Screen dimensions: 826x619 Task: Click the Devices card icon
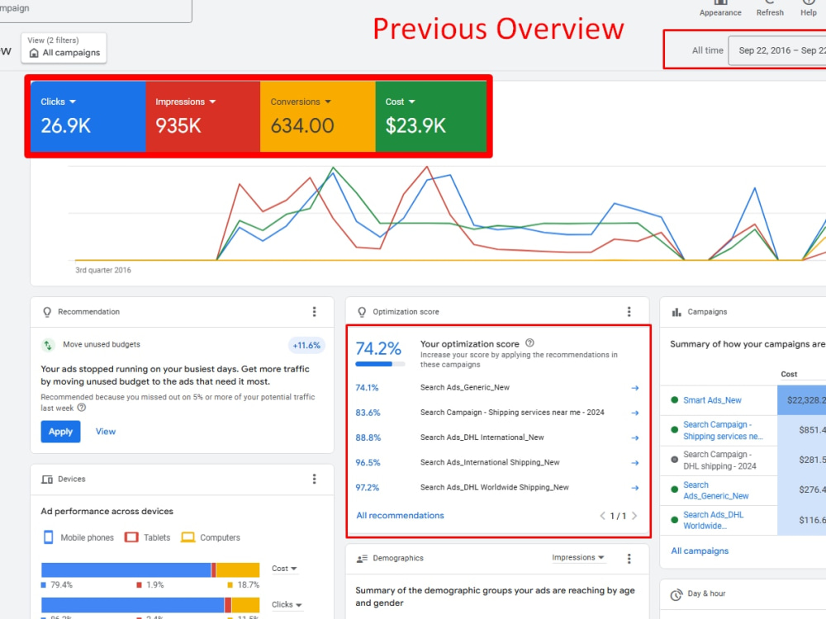(47, 480)
